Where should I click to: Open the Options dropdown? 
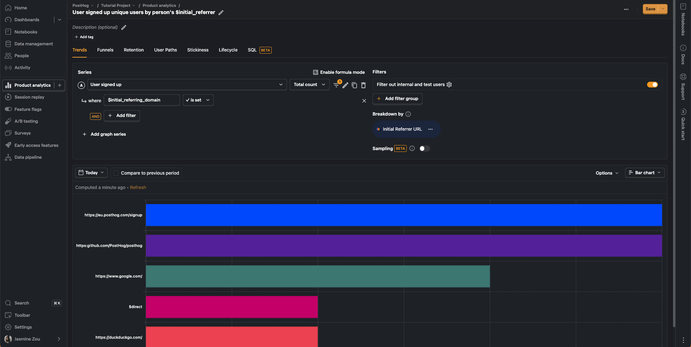(607, 173)
